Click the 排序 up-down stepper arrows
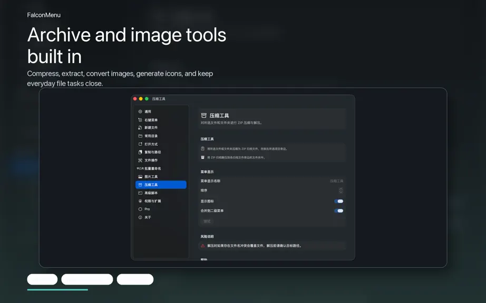486x303 pixels. (341, 190)
